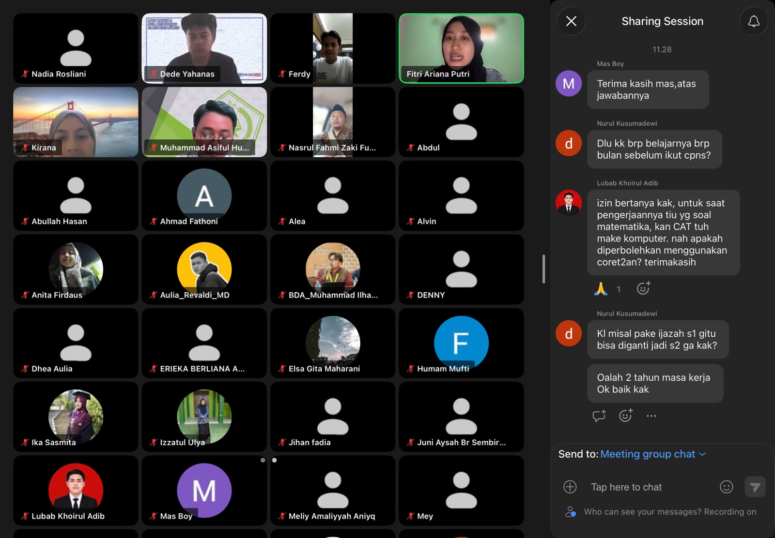The height and width of the screenshot is (538, 775).
Task: Add emoji reaction below Oalah message
Action: click(626, 415)
